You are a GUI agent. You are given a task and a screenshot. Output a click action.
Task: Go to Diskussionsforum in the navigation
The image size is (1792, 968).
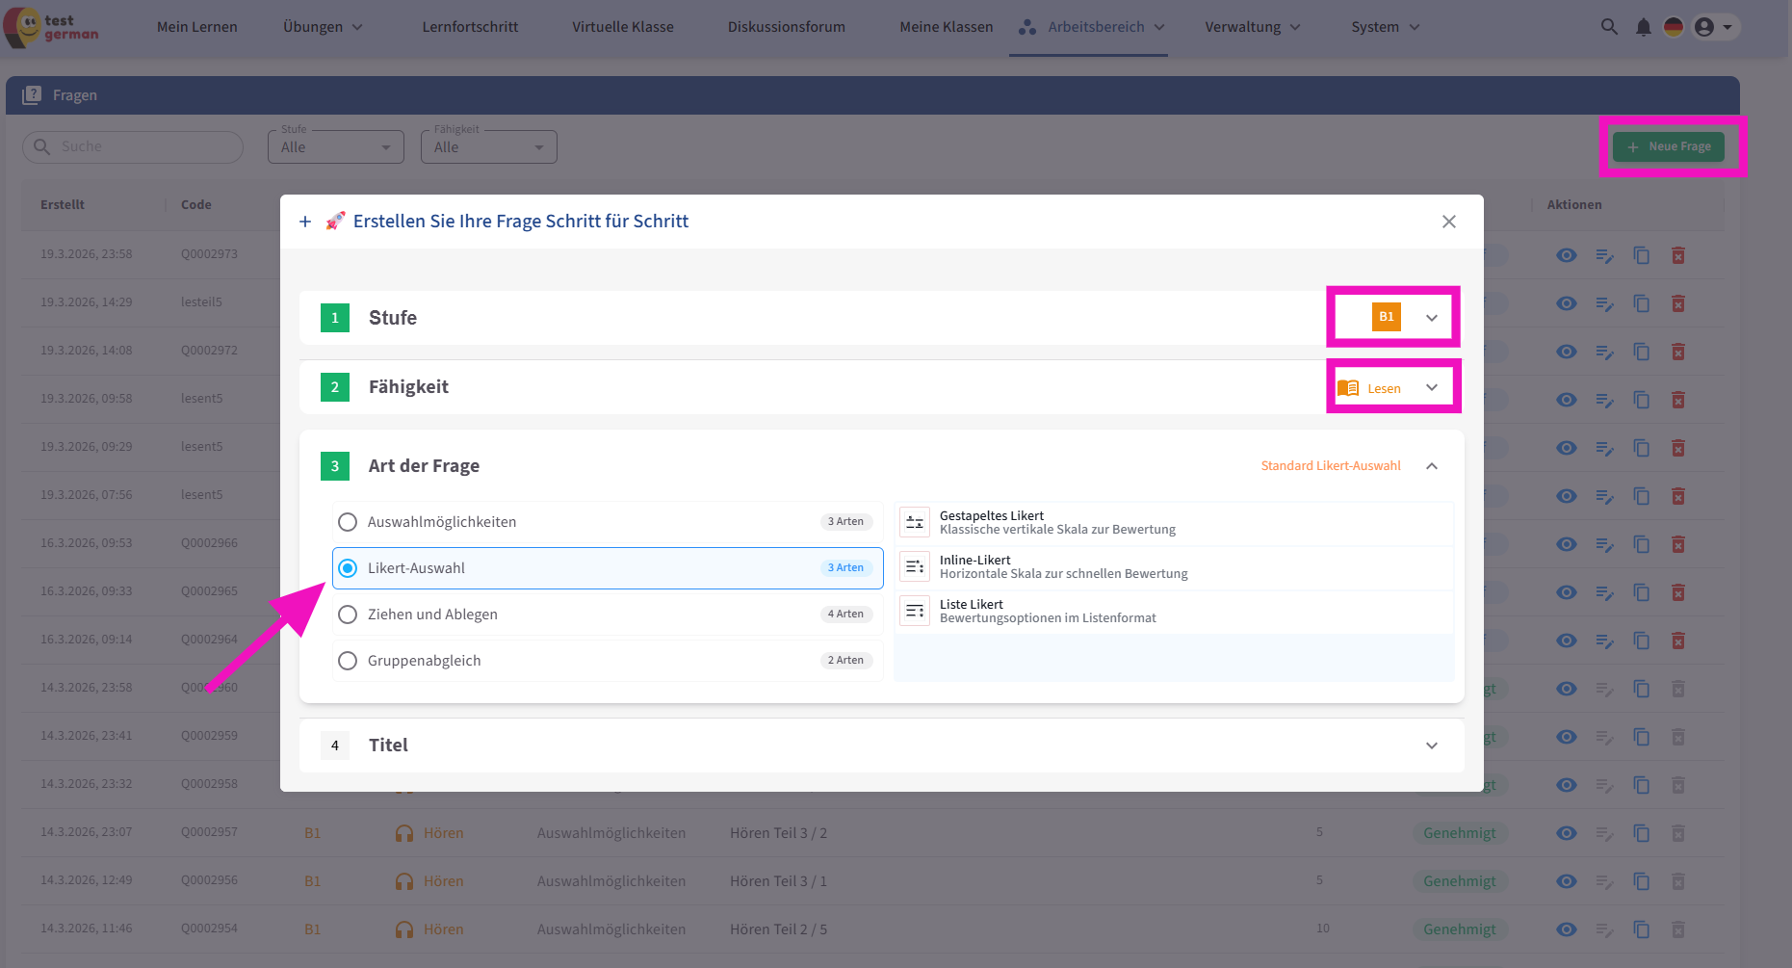[x=786, y=27]
